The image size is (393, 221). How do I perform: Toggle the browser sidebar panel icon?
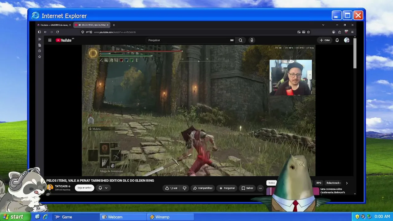click(x=39, y=32)
